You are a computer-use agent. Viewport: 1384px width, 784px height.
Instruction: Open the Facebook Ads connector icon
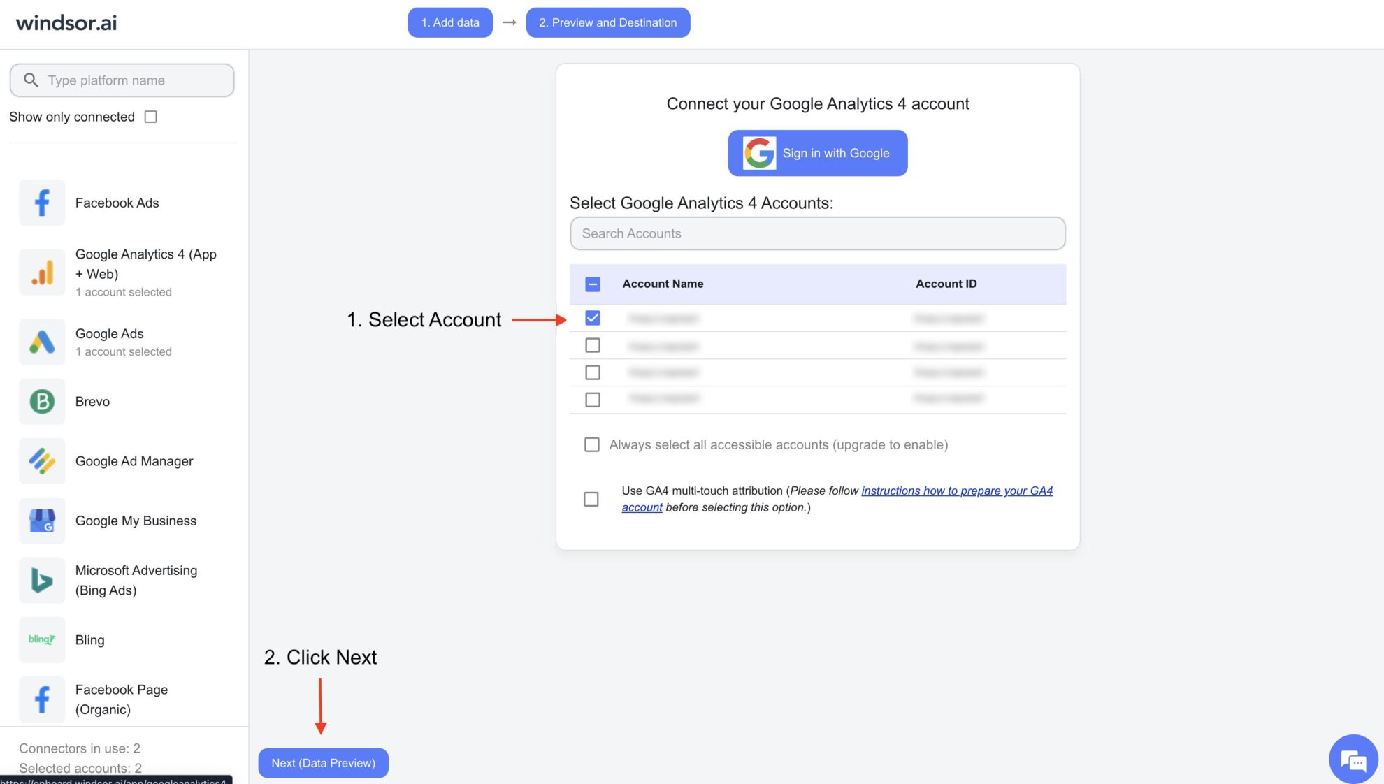click(42, 203)
